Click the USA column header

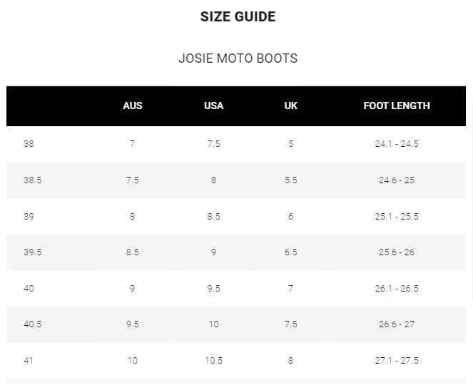coord(213,106)
